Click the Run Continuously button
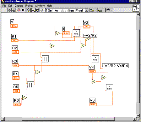The image size is (141, 122). click(x=14, y=10)
